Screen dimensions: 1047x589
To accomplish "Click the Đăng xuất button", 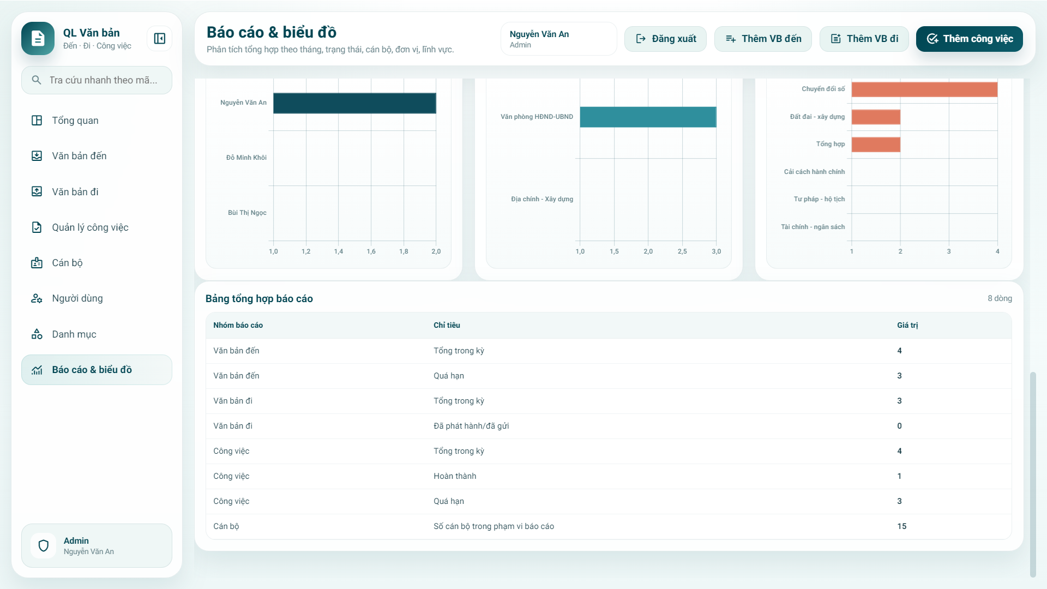I will pos(665,39).
